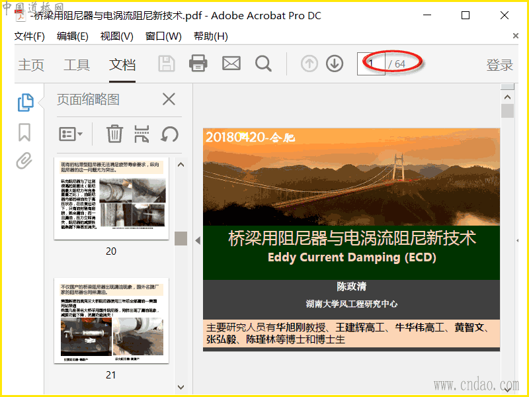Collapse the navigation pane left arrow
Viewport: 529px width, 397px height.
click(198, 240)
